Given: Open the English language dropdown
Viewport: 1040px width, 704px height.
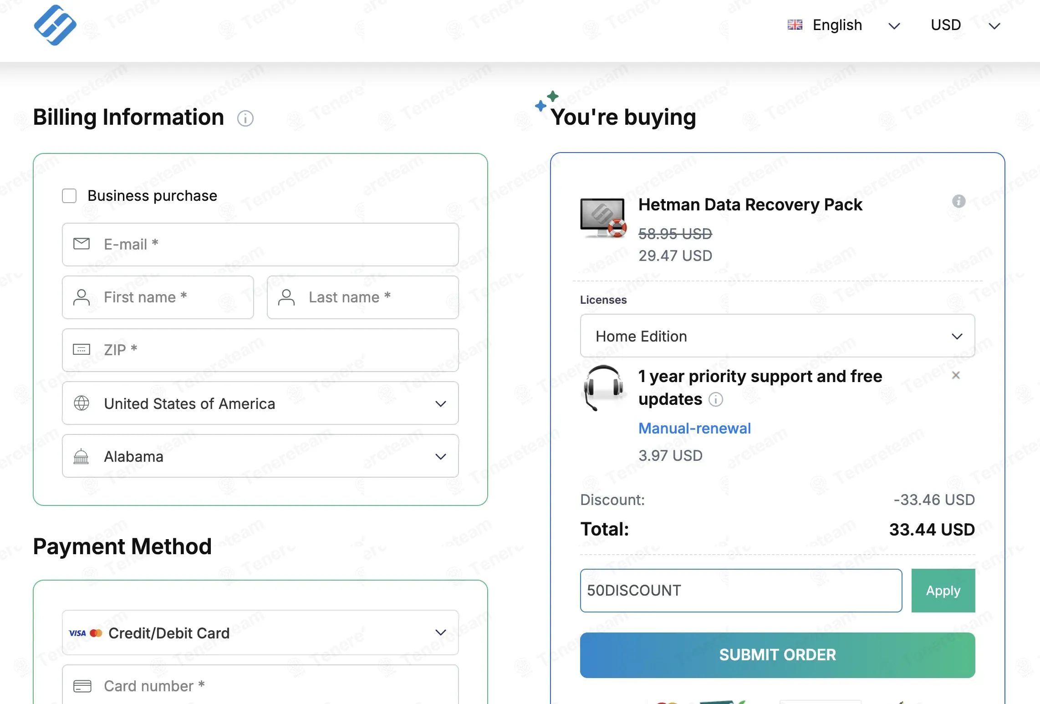Looking at the screenshot, I should pos(844,25).
